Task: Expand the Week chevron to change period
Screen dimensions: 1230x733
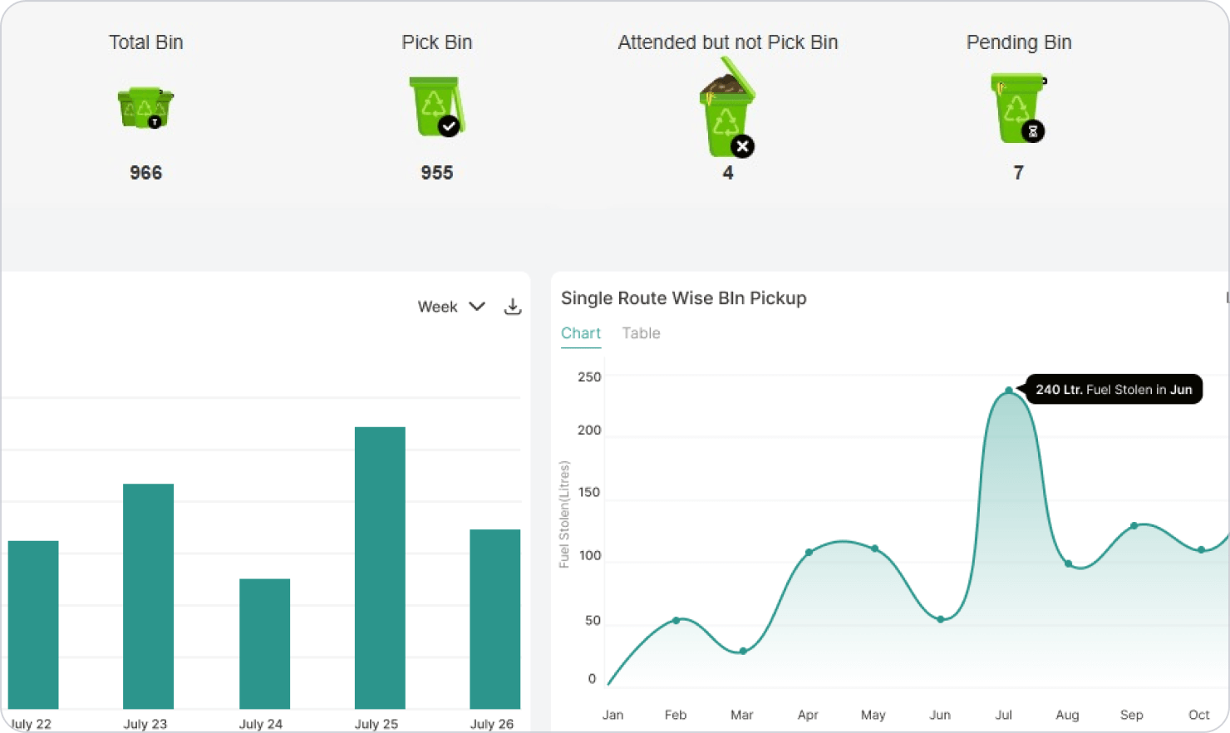Action: point(477,307)
